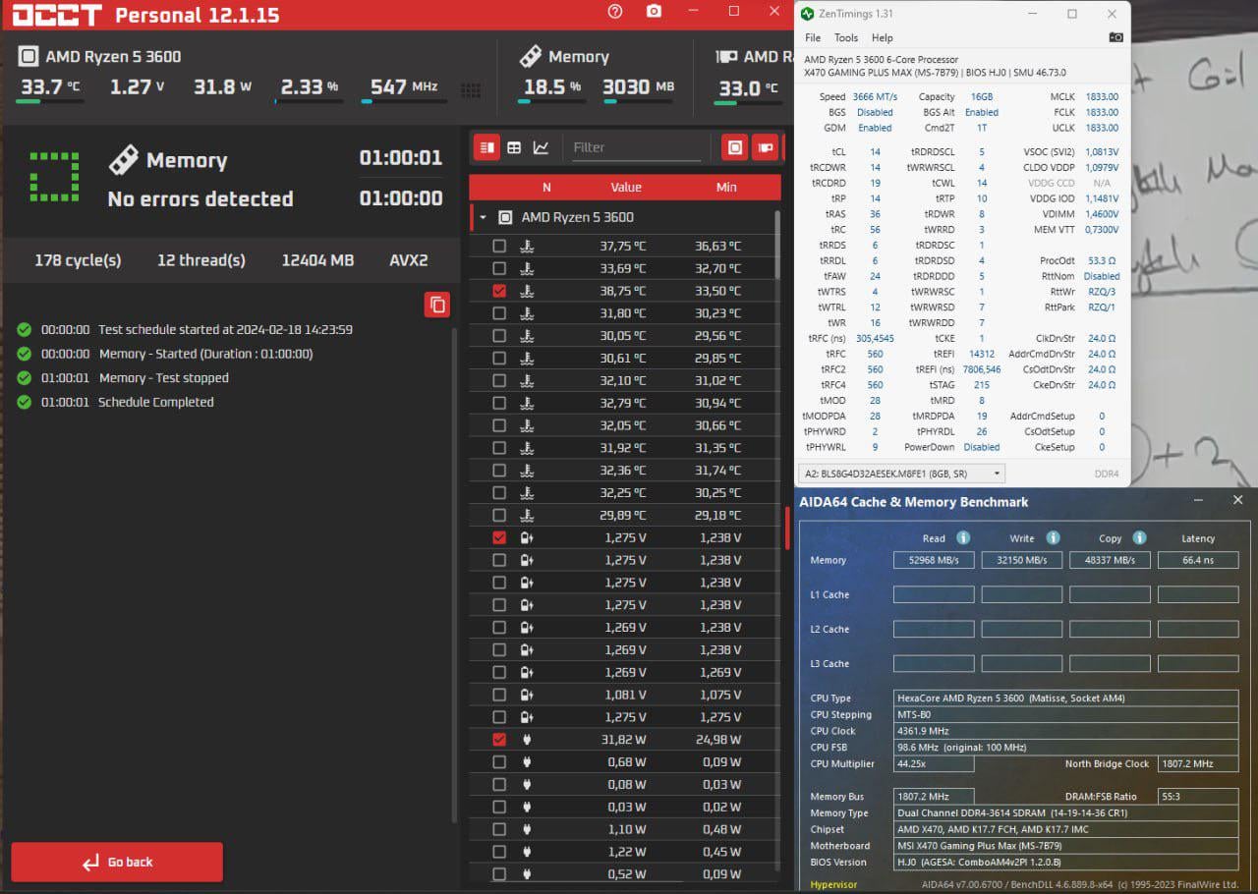Screen dimensions: 1258x894
Task: Minimize the AIDA64 benchmark window
Action: pos(1198,500)
